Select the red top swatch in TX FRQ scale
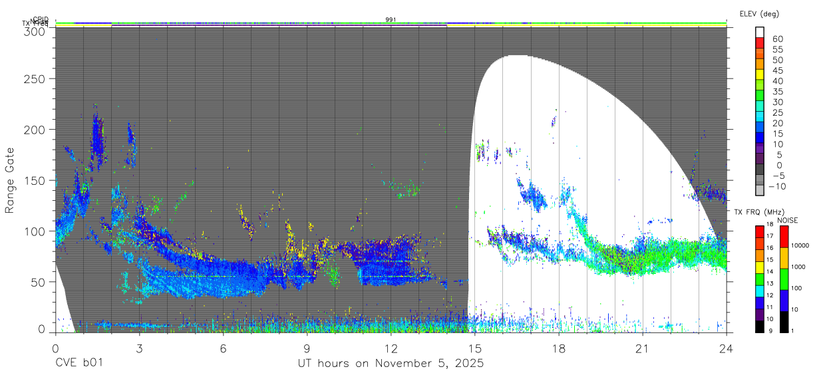 [760, 230]
